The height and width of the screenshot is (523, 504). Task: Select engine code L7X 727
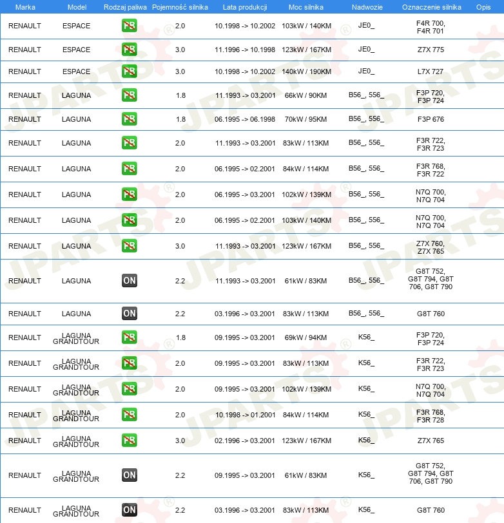click(x=431, y=71)
